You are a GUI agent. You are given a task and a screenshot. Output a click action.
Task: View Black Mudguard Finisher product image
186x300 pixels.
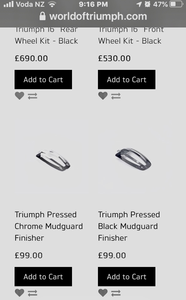(x=133, y=160)
